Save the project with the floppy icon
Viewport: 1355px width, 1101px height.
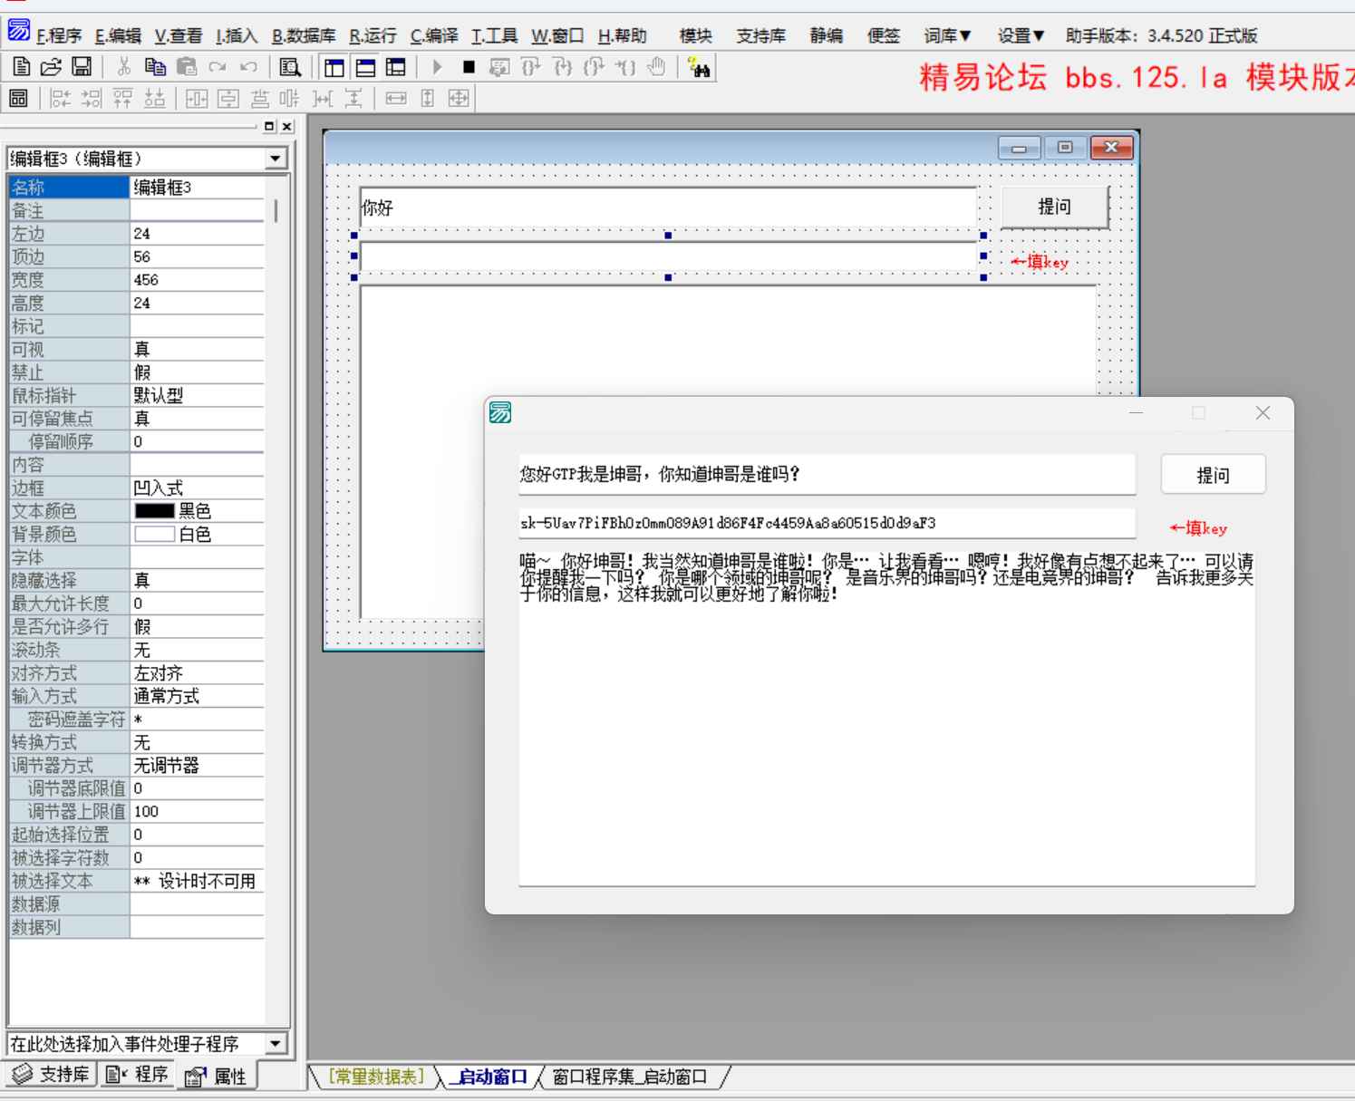82,67
